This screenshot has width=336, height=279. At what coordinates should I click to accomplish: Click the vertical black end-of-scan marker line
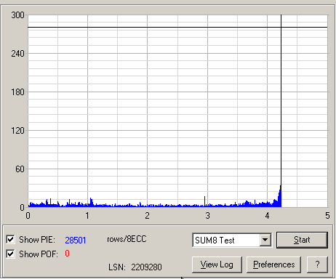pyautogui.click(x=281, y=100)
